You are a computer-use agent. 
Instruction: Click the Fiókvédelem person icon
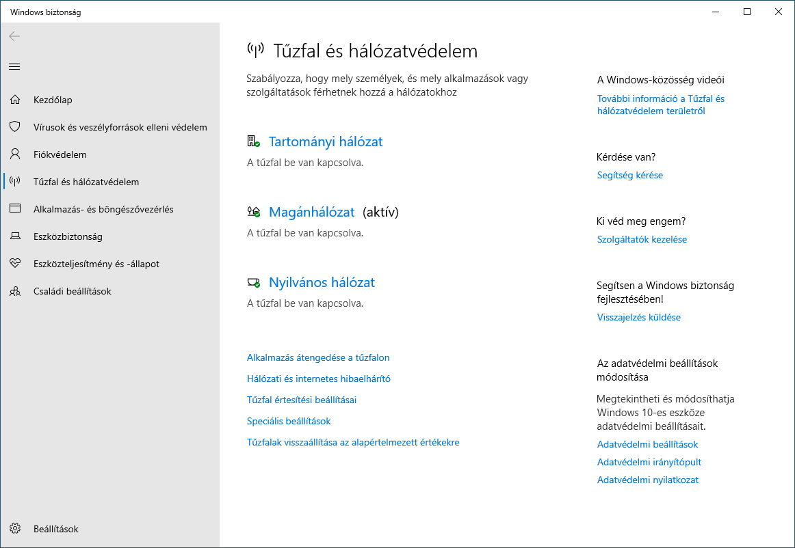click(15, 154)
